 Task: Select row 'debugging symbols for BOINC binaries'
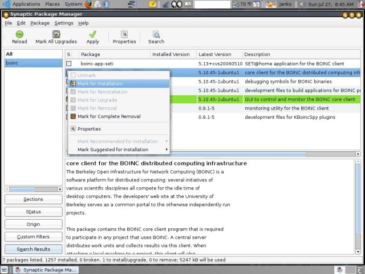pos(288,82)
